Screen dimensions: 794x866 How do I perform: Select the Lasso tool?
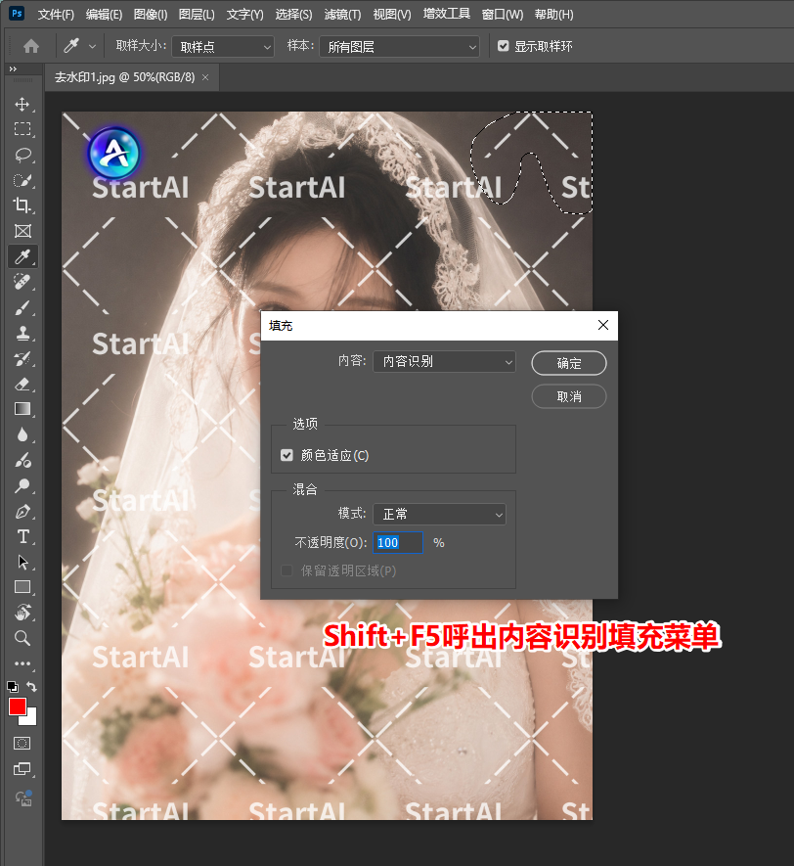[x=22, y=155]
